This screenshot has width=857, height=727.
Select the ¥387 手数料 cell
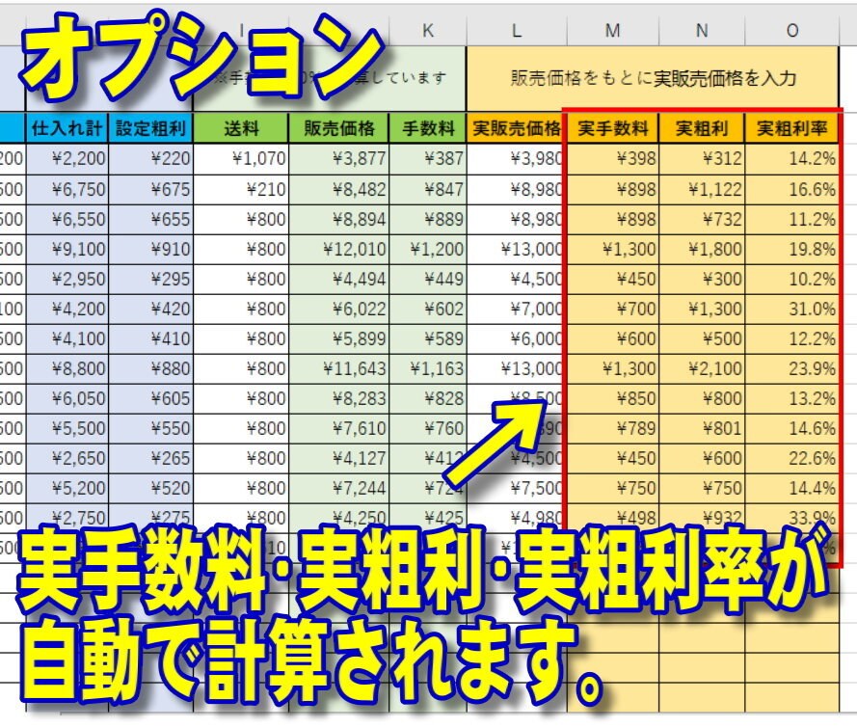[428, 159]
